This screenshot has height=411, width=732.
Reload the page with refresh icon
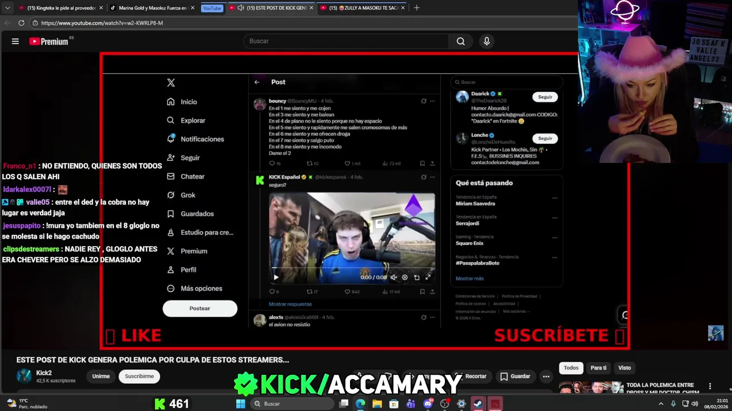click(x=21, y=23)
